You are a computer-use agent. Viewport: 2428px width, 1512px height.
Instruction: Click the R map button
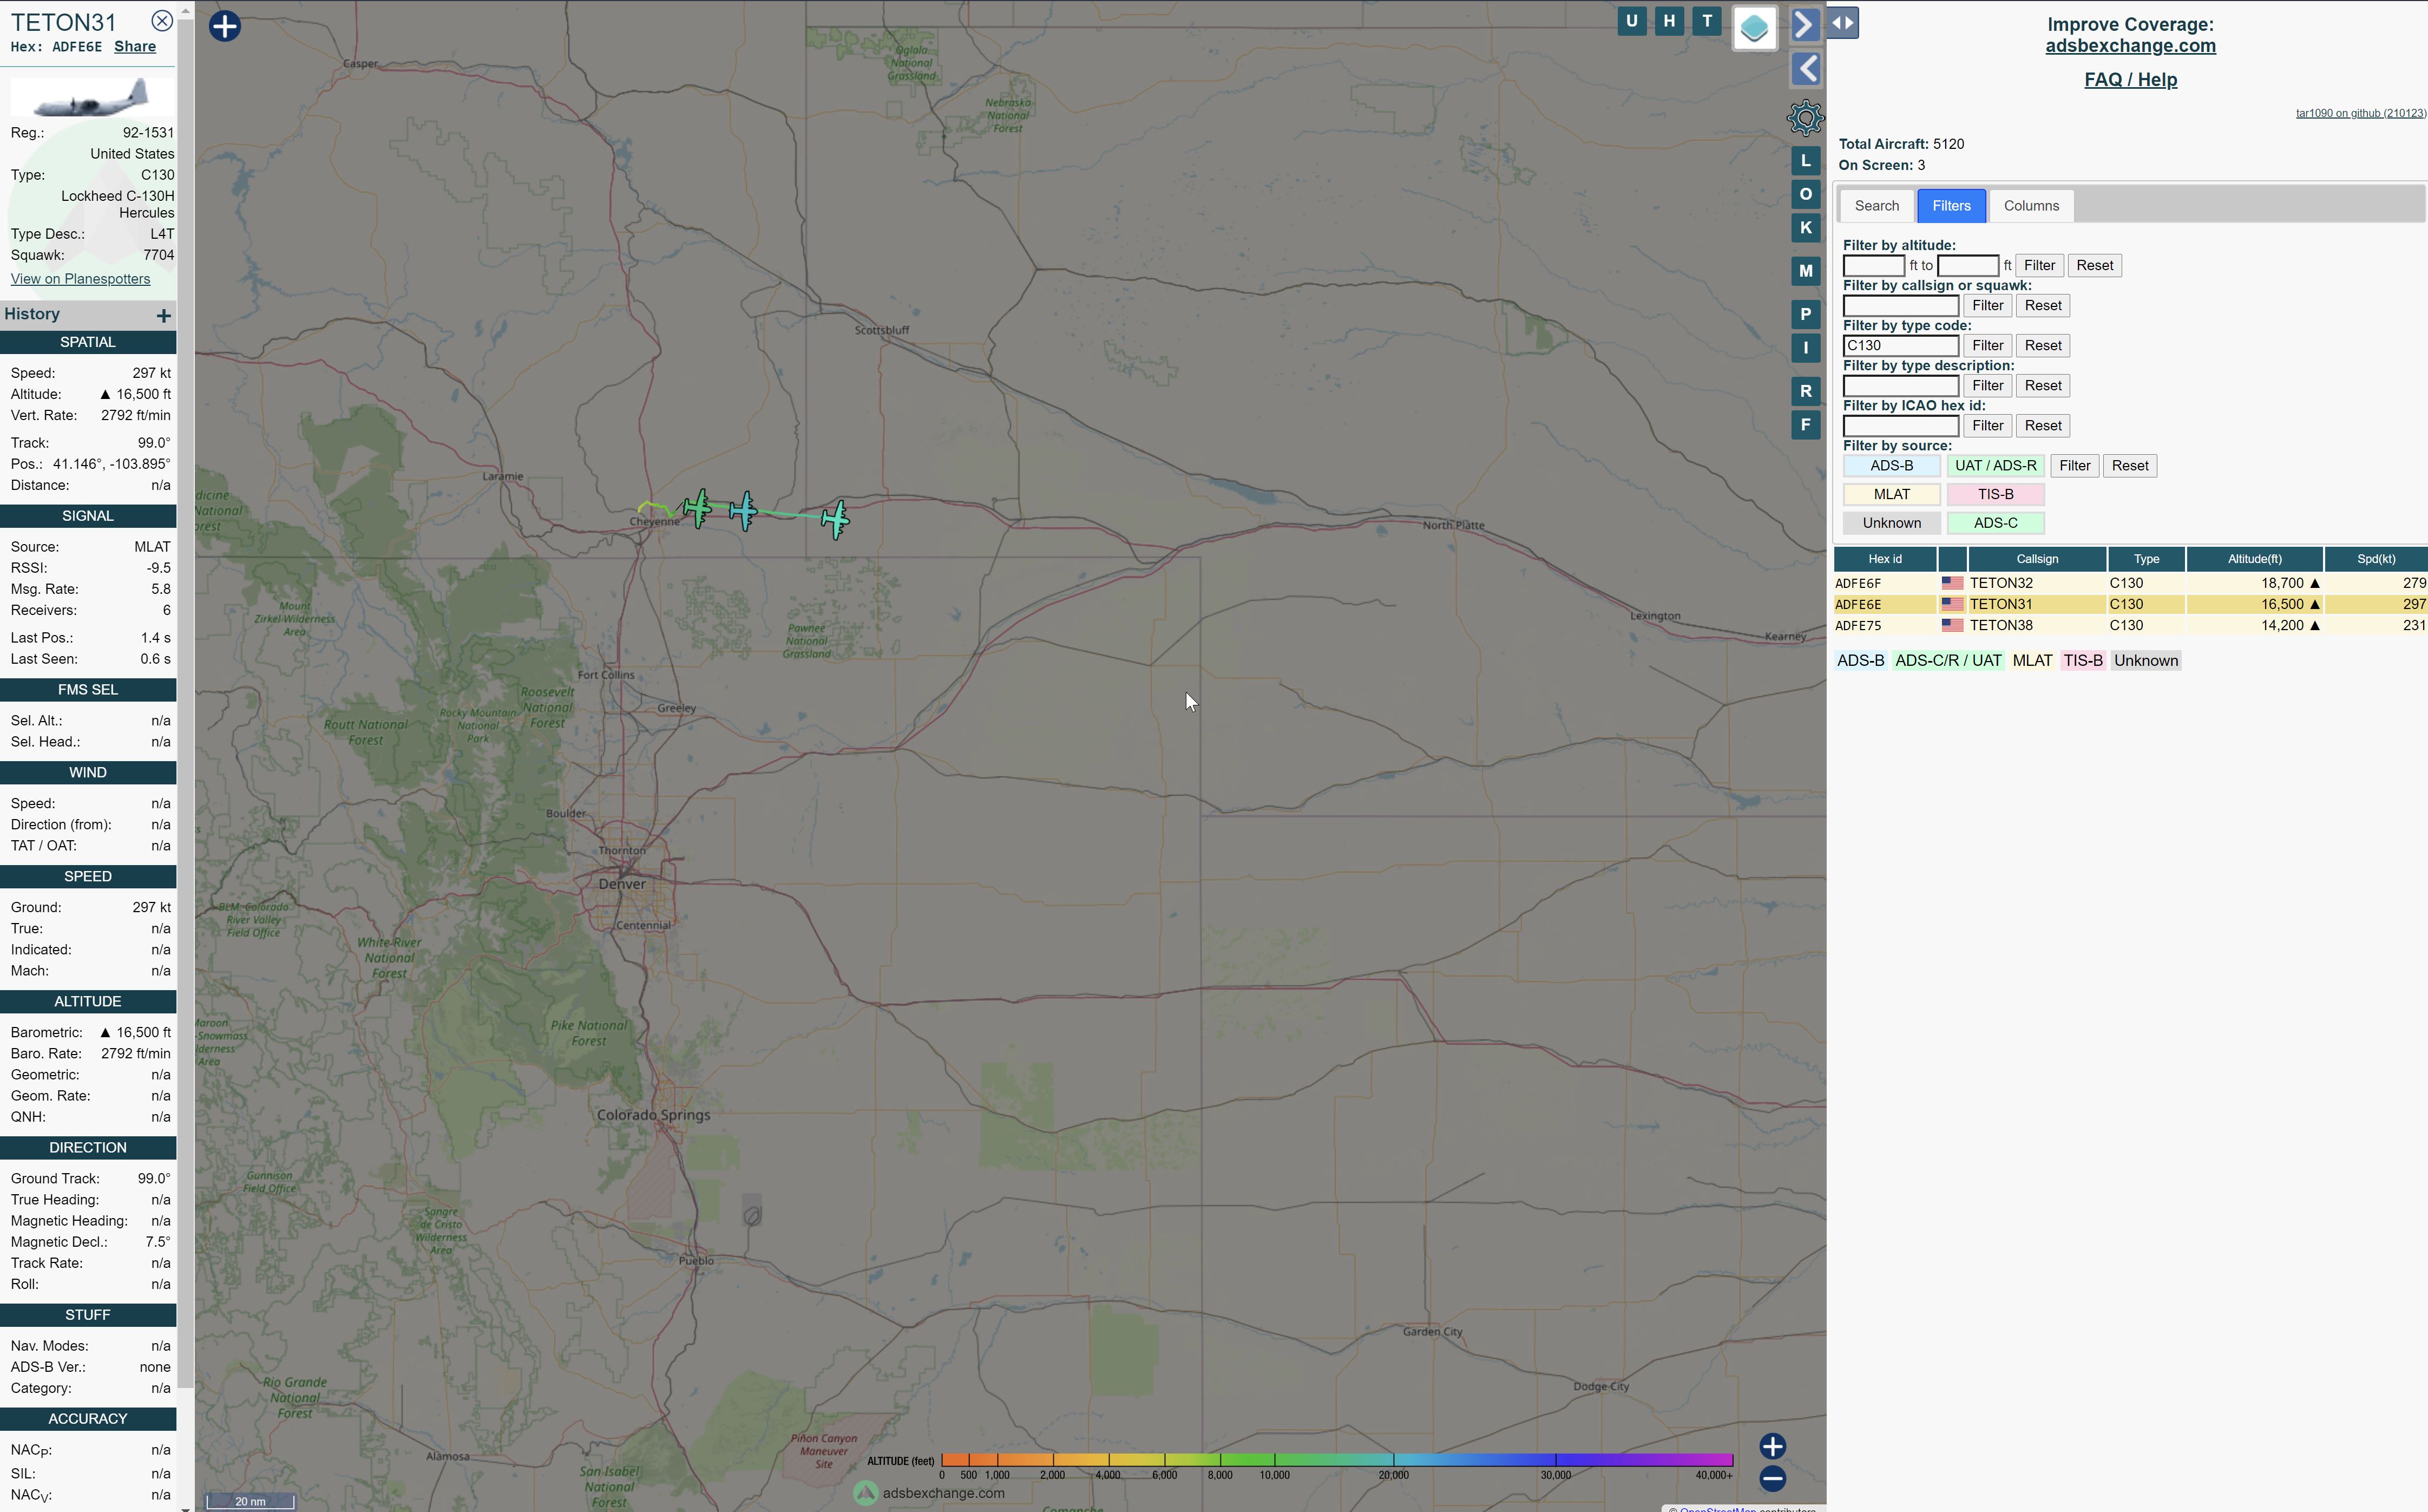(1805, 391)
